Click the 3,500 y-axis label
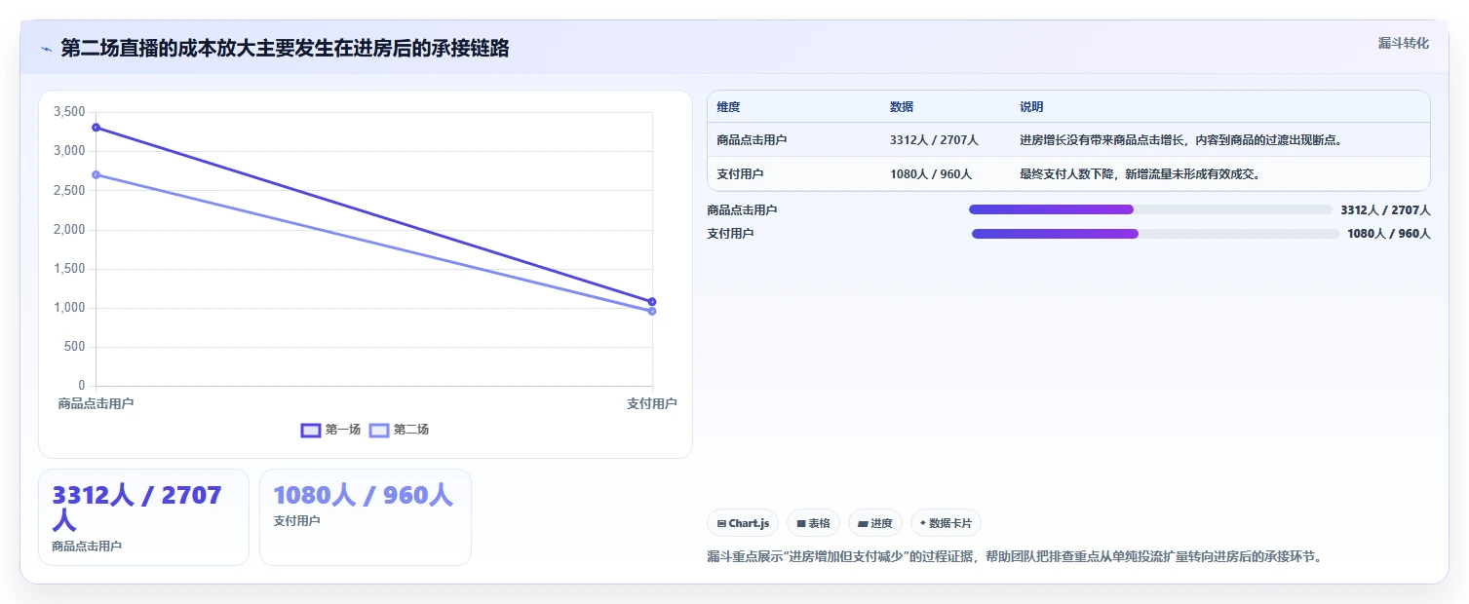 coord(69,112)
